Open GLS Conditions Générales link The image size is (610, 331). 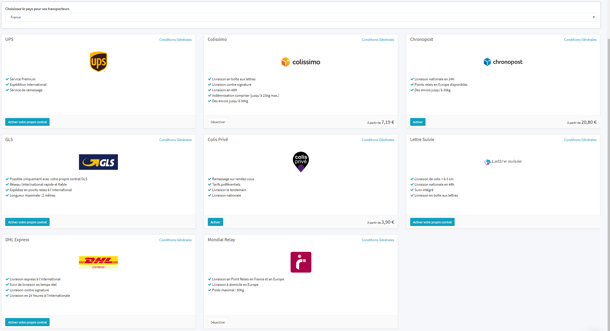pos(175,140)
